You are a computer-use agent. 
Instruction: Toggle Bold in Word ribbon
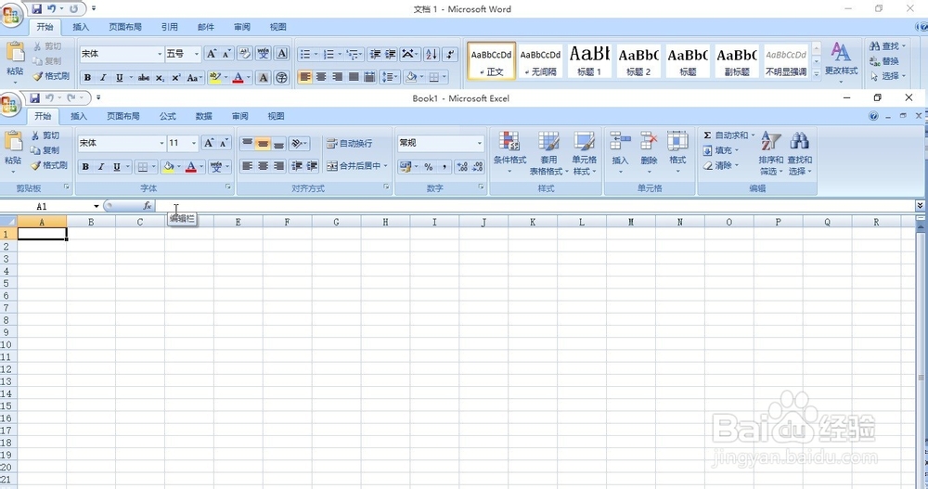tap(87, 78)
